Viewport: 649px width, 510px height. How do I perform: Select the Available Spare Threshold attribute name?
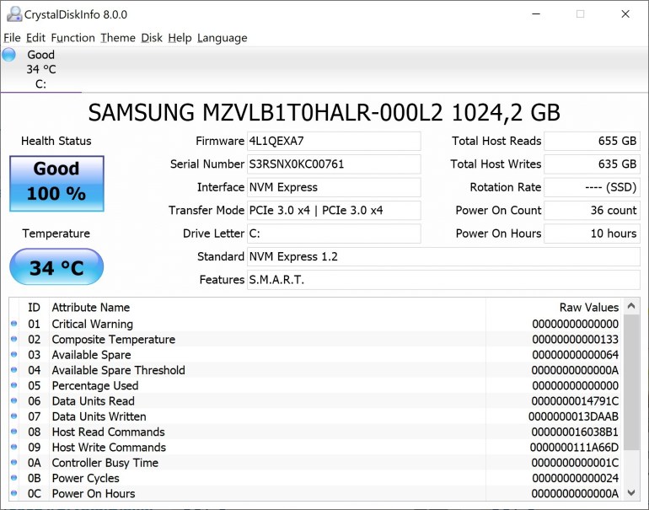118,370
